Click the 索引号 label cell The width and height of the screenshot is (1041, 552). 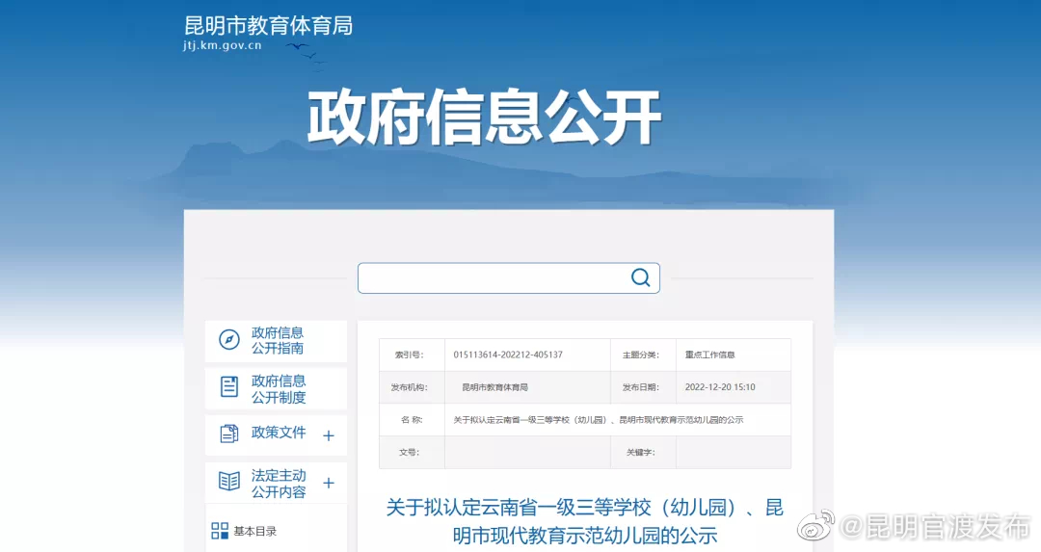coord(412,355)
